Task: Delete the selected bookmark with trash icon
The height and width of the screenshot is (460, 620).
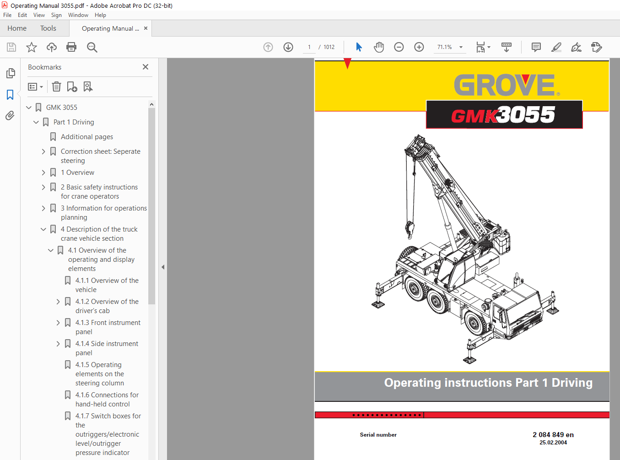Action: pos(56,87)
